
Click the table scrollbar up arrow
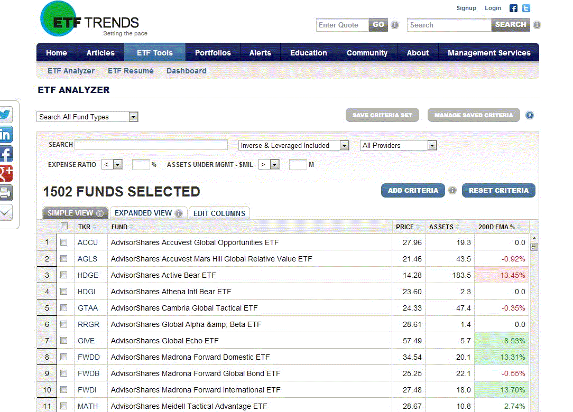tap(534, 239)
